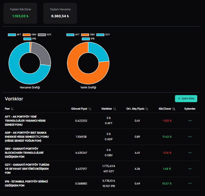Open the IPB İstanbul Portföy fund row
Image resolution: width=205 pixels, height=196 pixels.
pos(26,183)
